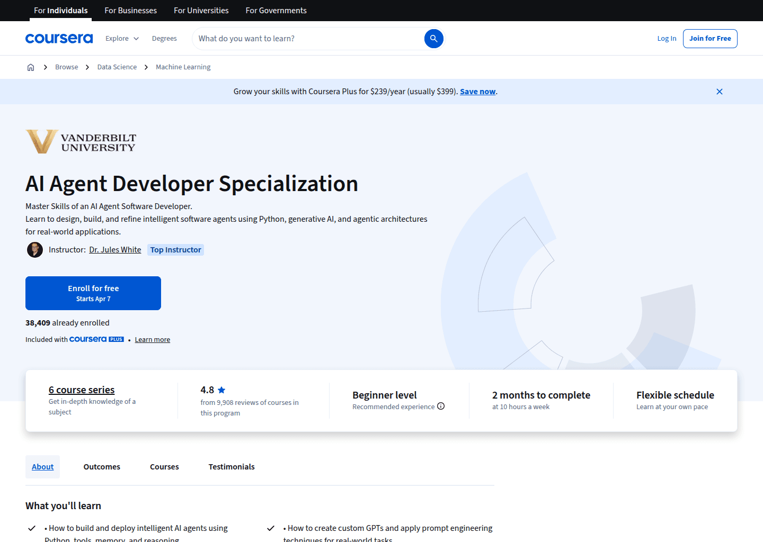Screen dimensions: 763x542
Task: Click the Coursera Plus badge
Action: pyautogui.click(x=96, y=339)
